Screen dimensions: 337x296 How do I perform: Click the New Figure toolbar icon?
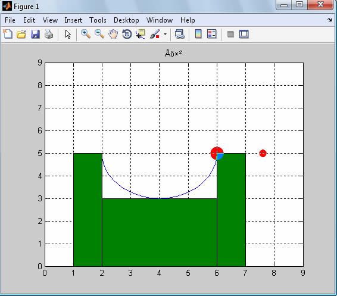click(x=8, y=34)
